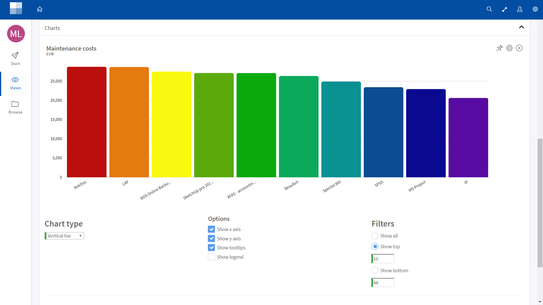Click the yellow BDS Online Backup bar

point(171,125)
